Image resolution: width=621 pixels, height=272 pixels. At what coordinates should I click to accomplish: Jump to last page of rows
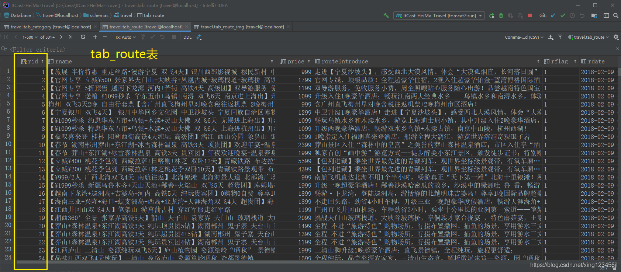pyautogui.click(x=70, y=37)
